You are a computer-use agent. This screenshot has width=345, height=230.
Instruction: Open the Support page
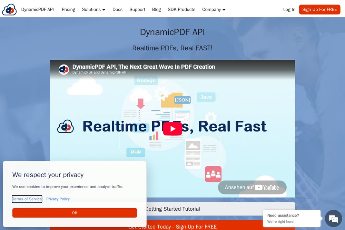(x=137, y=9)
